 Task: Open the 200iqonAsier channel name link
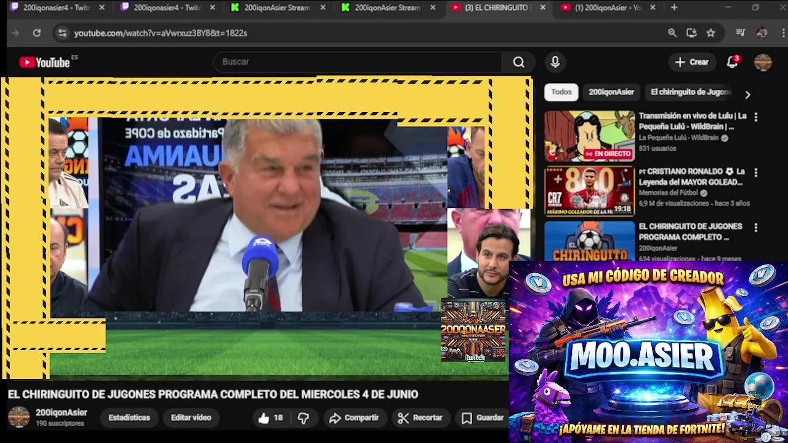[x=62, y=413]
